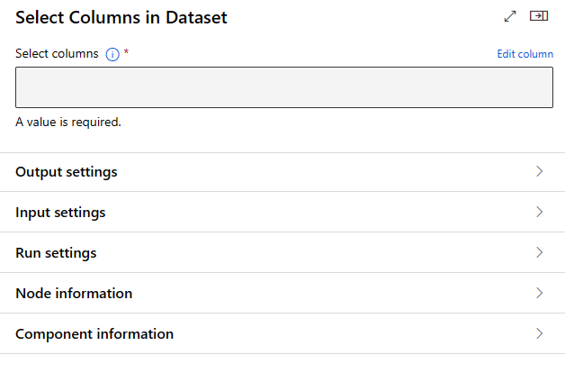Viewport: 565px width, 391px height.
Task: Click the Node information section label
Action: (74, 294)
